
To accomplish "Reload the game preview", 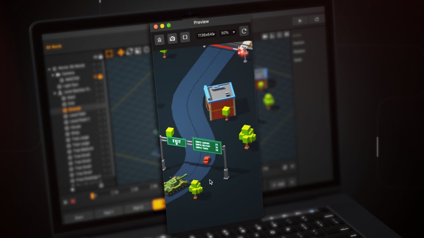I will click(244, 31).
